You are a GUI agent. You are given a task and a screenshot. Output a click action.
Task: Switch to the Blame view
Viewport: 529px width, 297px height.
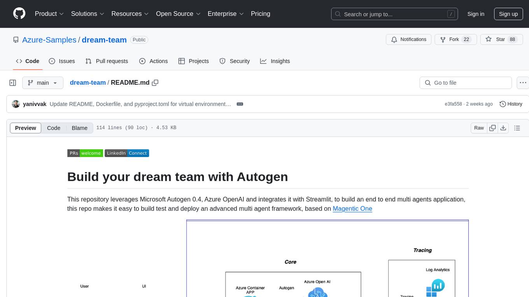coord(80,128)
